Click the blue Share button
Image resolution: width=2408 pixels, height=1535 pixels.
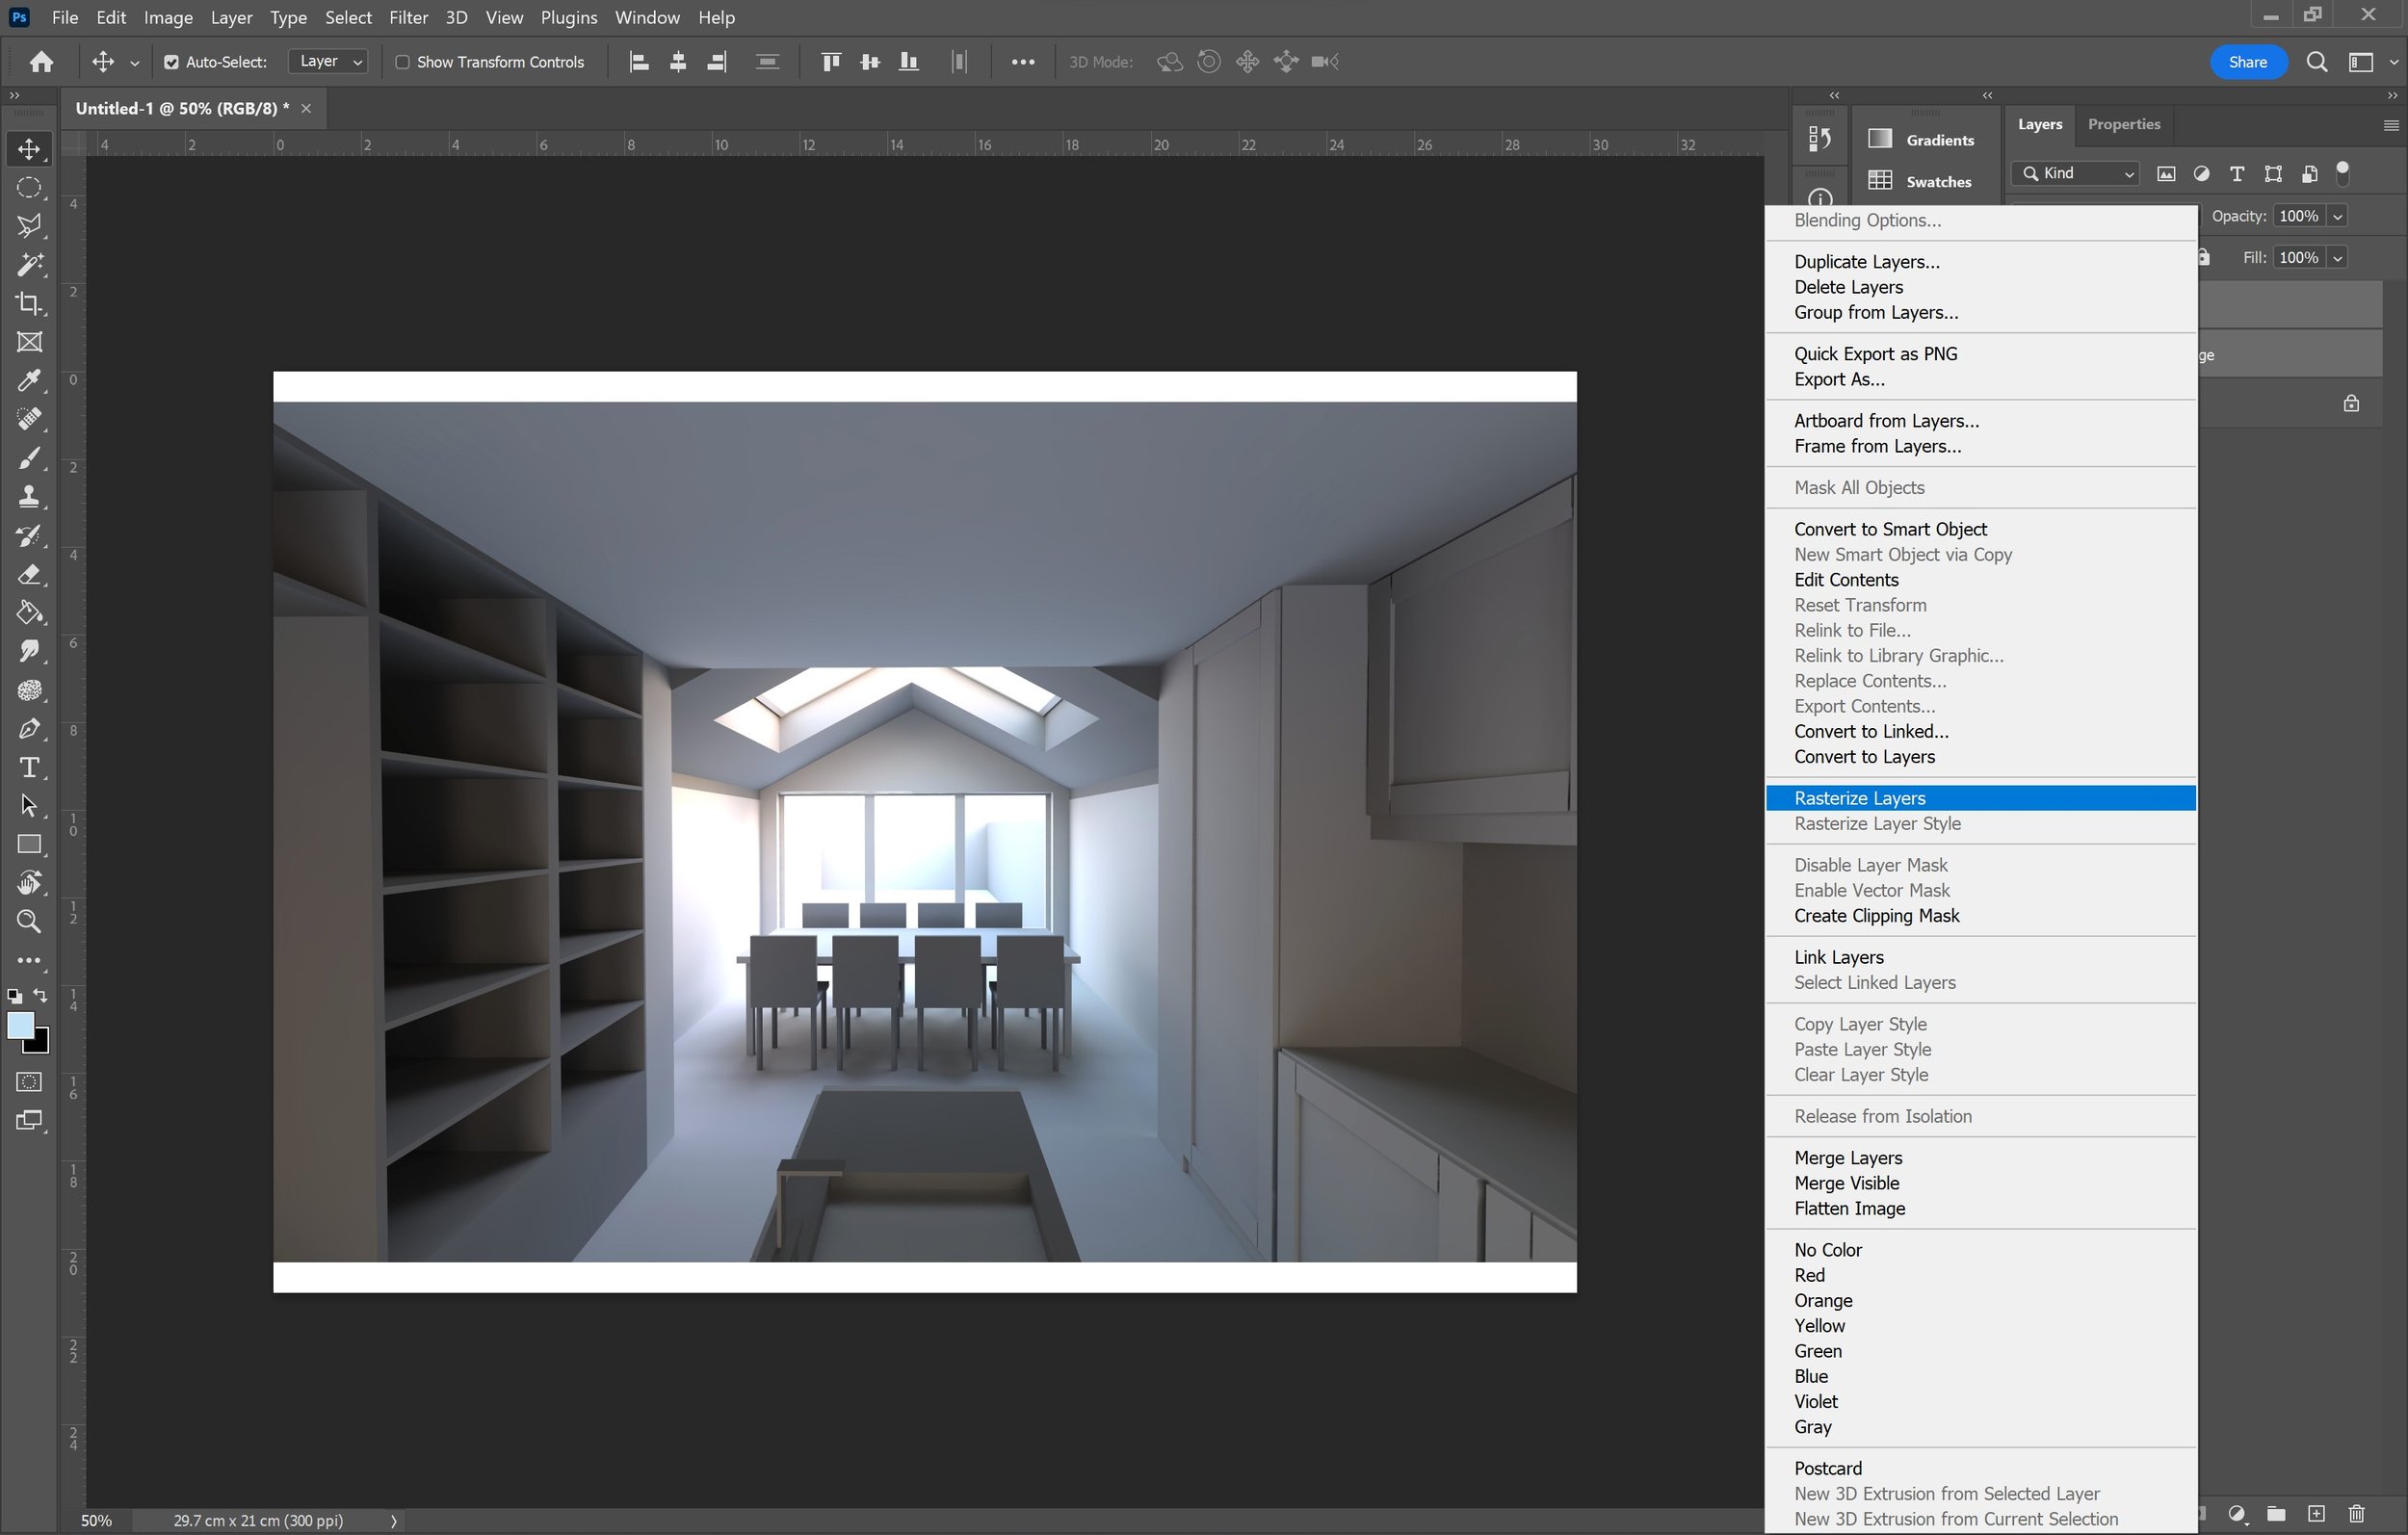pyautogui.click(x=2247, y=62)
